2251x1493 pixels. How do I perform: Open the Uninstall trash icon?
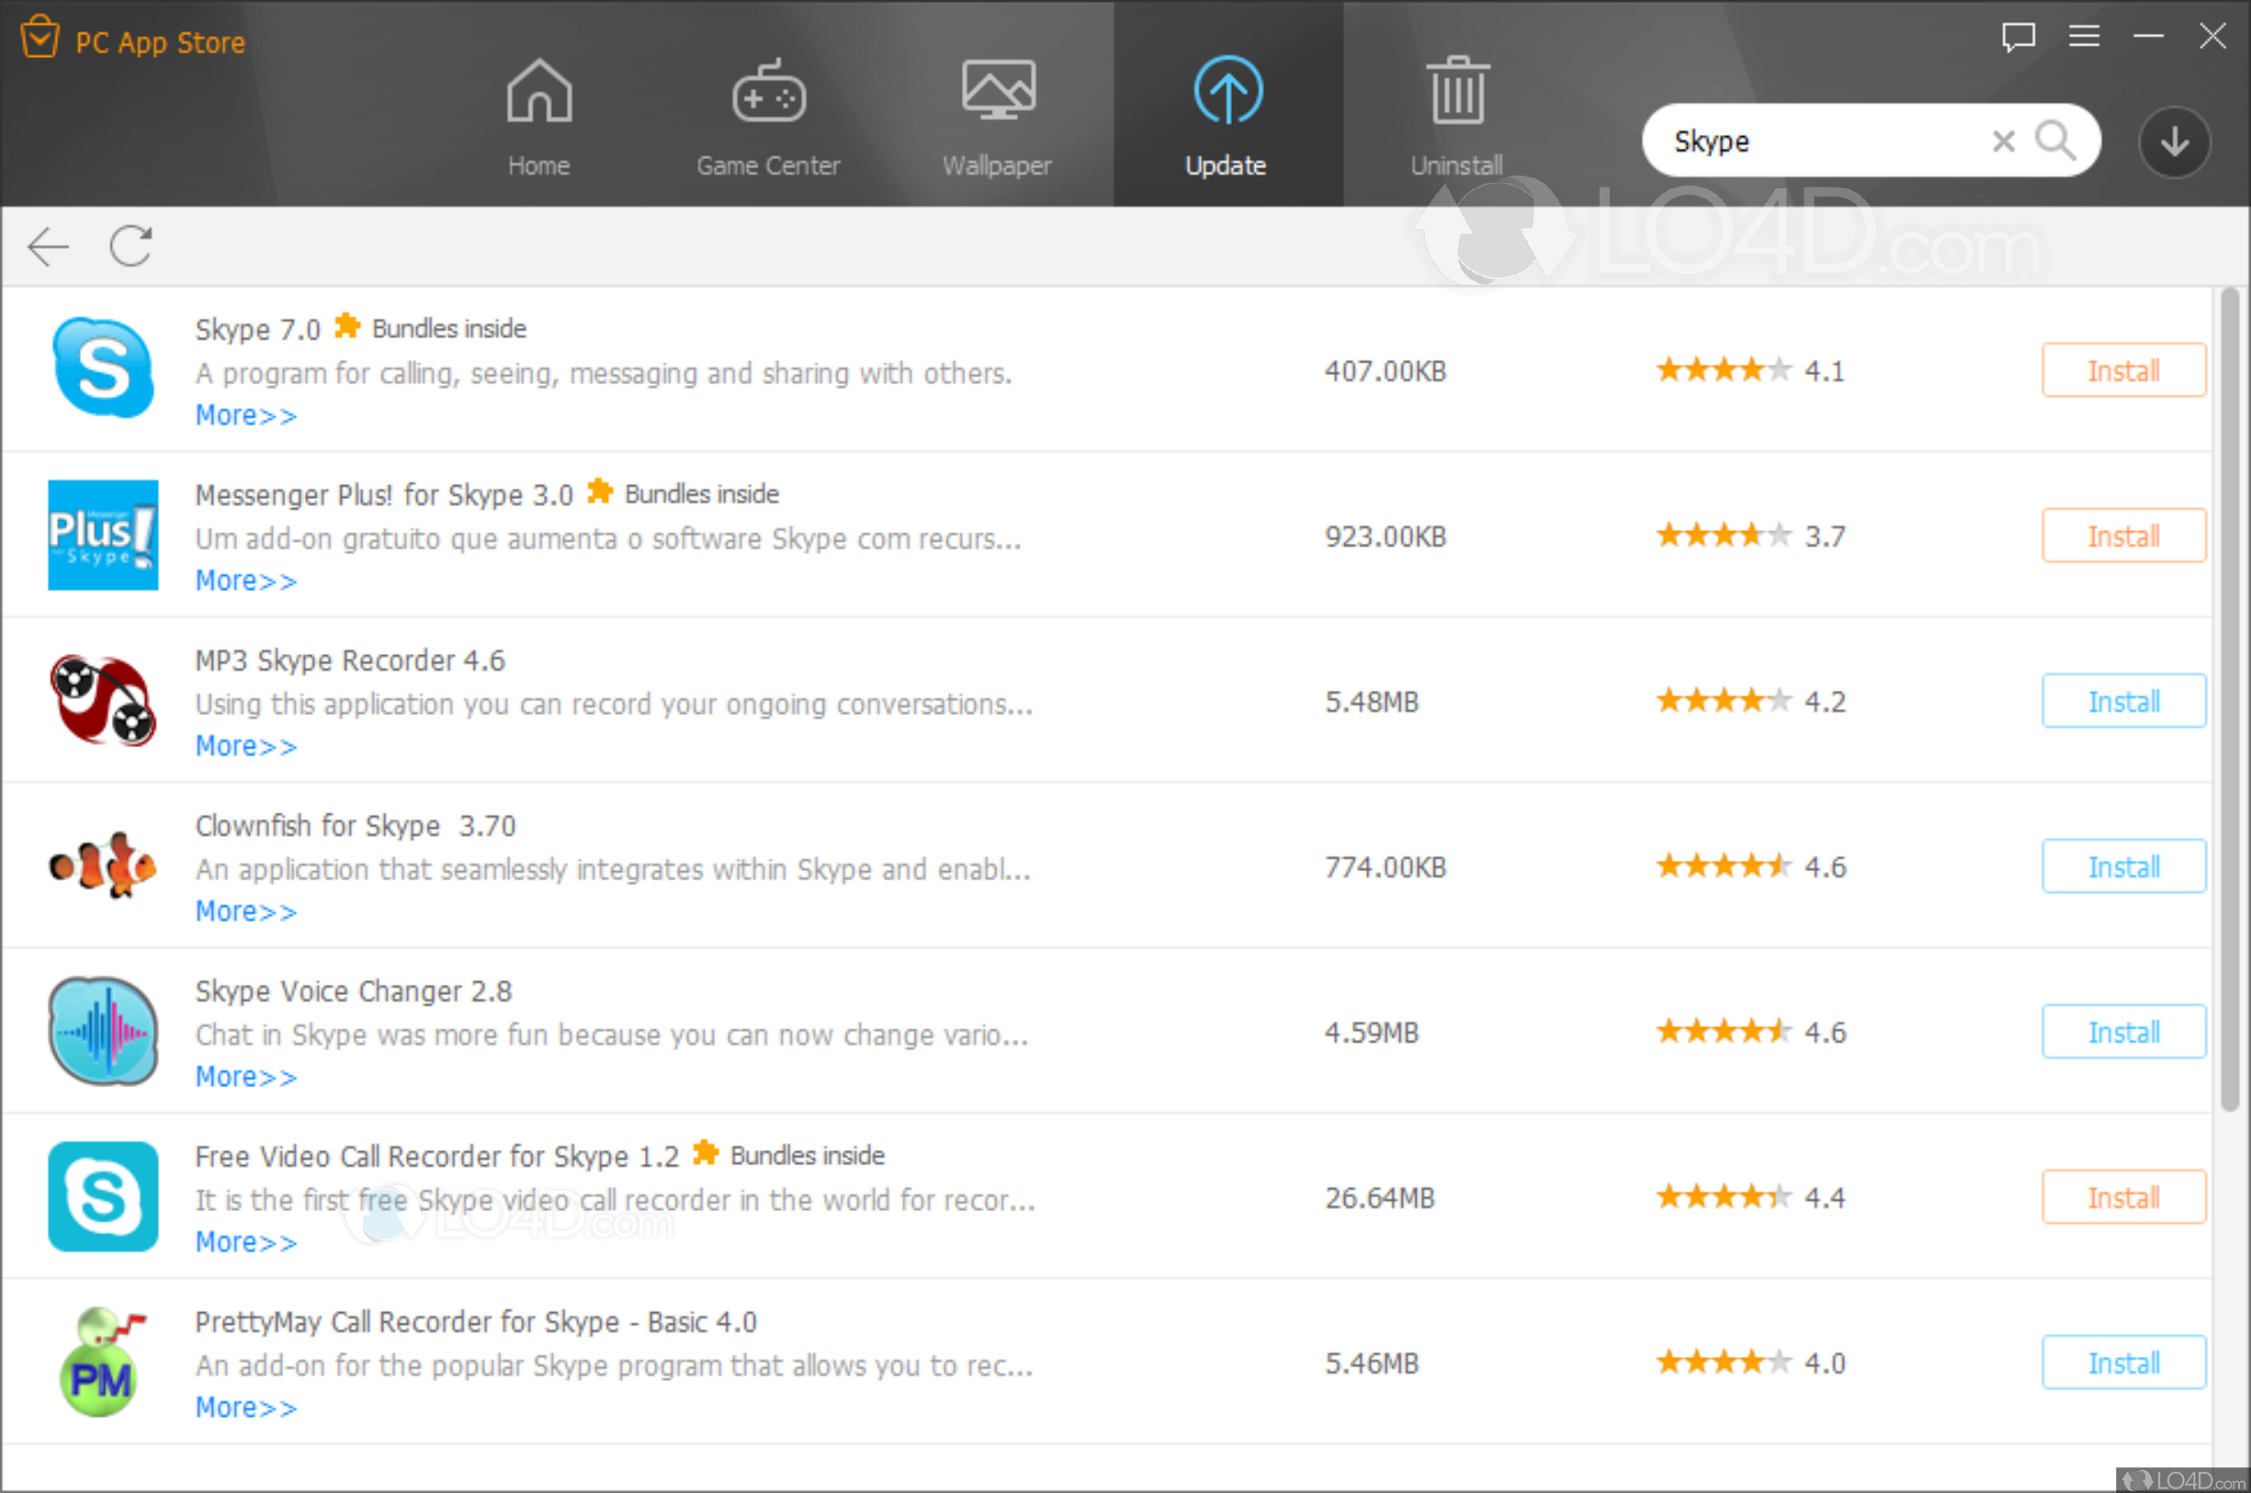point(1457,91)
